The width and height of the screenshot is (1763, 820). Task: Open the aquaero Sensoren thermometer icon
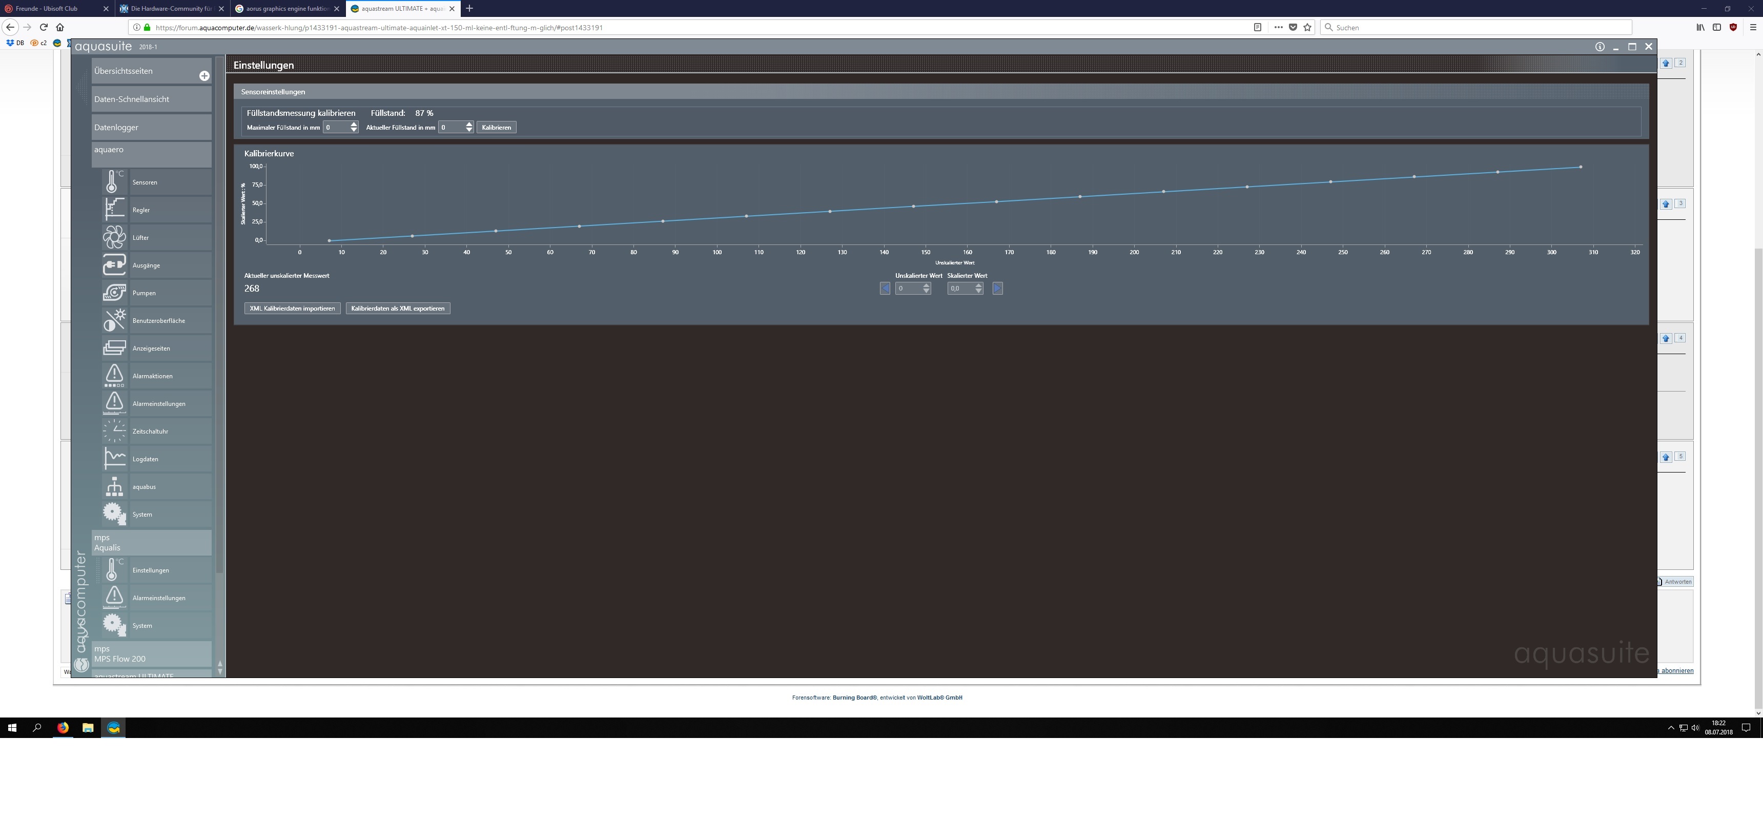[114, 182]
